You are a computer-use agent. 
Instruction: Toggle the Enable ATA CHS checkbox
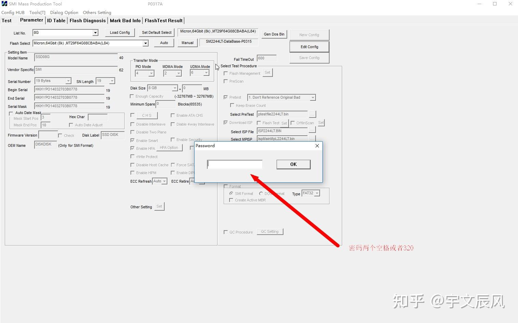pos(173,115)
